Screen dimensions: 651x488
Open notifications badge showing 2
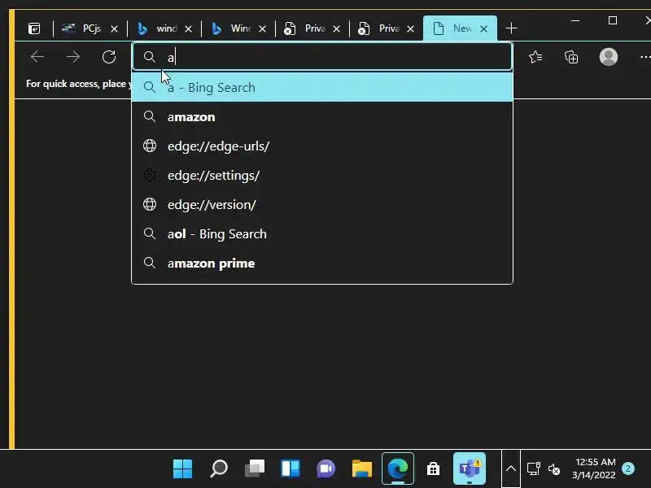click(x=628, y=469)
